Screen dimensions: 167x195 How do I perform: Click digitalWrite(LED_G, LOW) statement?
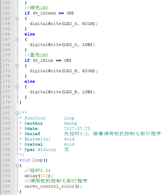click(x=62, y=45)
